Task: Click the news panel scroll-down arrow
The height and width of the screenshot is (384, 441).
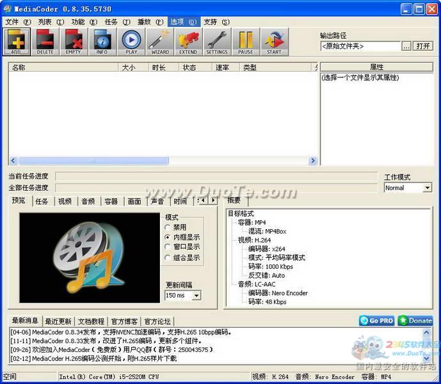Action: click(x=426, y=358)
